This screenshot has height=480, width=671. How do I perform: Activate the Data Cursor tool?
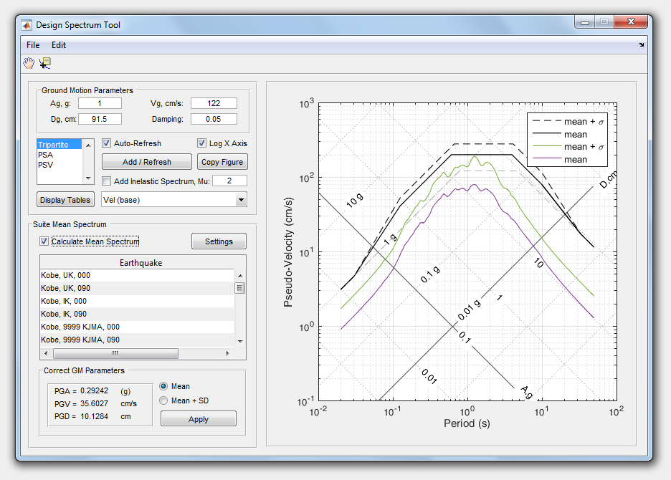(45, 63)
